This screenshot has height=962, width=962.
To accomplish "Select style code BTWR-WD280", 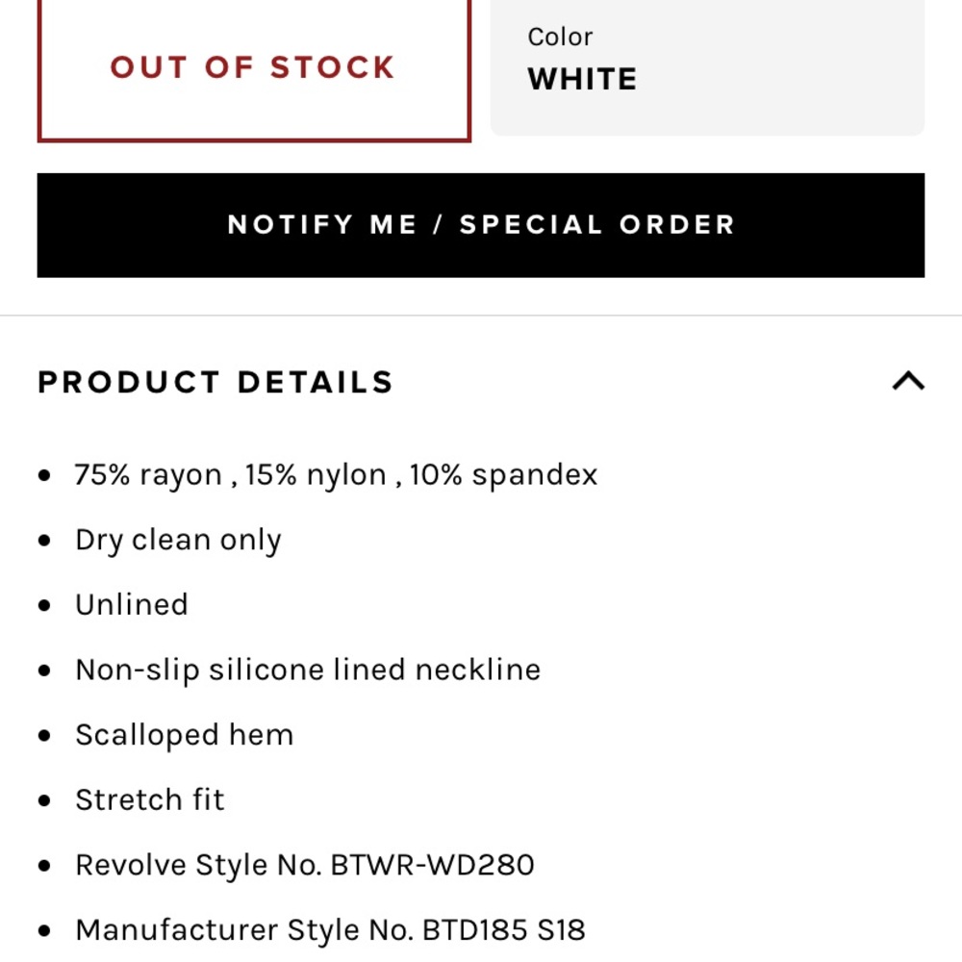I will coord(432,865).
